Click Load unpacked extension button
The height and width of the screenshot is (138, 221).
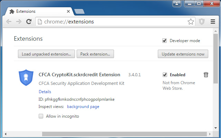coord(46,54)
